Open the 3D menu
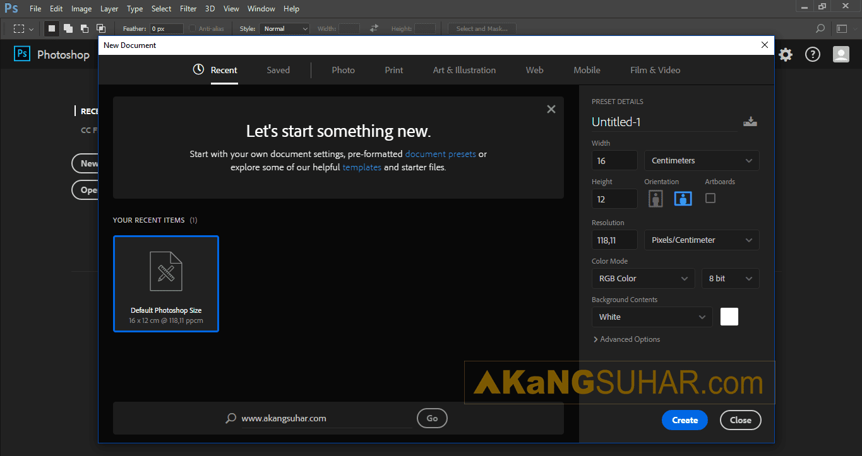862x456 pixels. 210,9
